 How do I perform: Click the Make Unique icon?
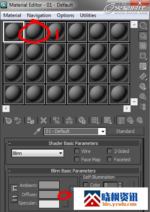click(69, 120)
